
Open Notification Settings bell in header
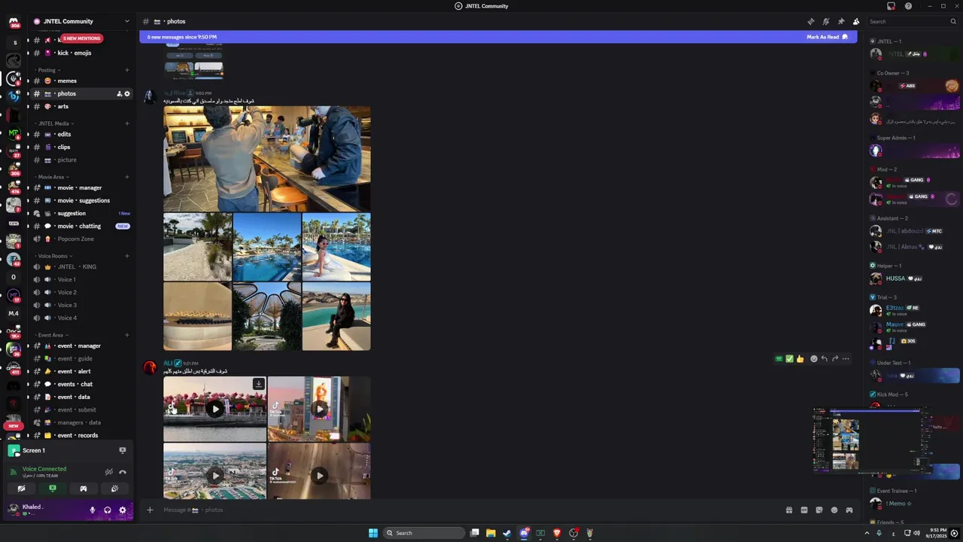pos(825,21)
